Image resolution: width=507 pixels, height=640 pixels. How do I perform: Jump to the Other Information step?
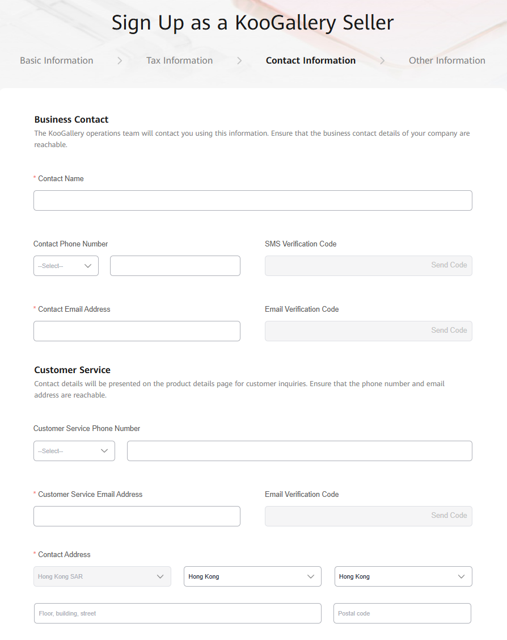click(x=447, y=60)
